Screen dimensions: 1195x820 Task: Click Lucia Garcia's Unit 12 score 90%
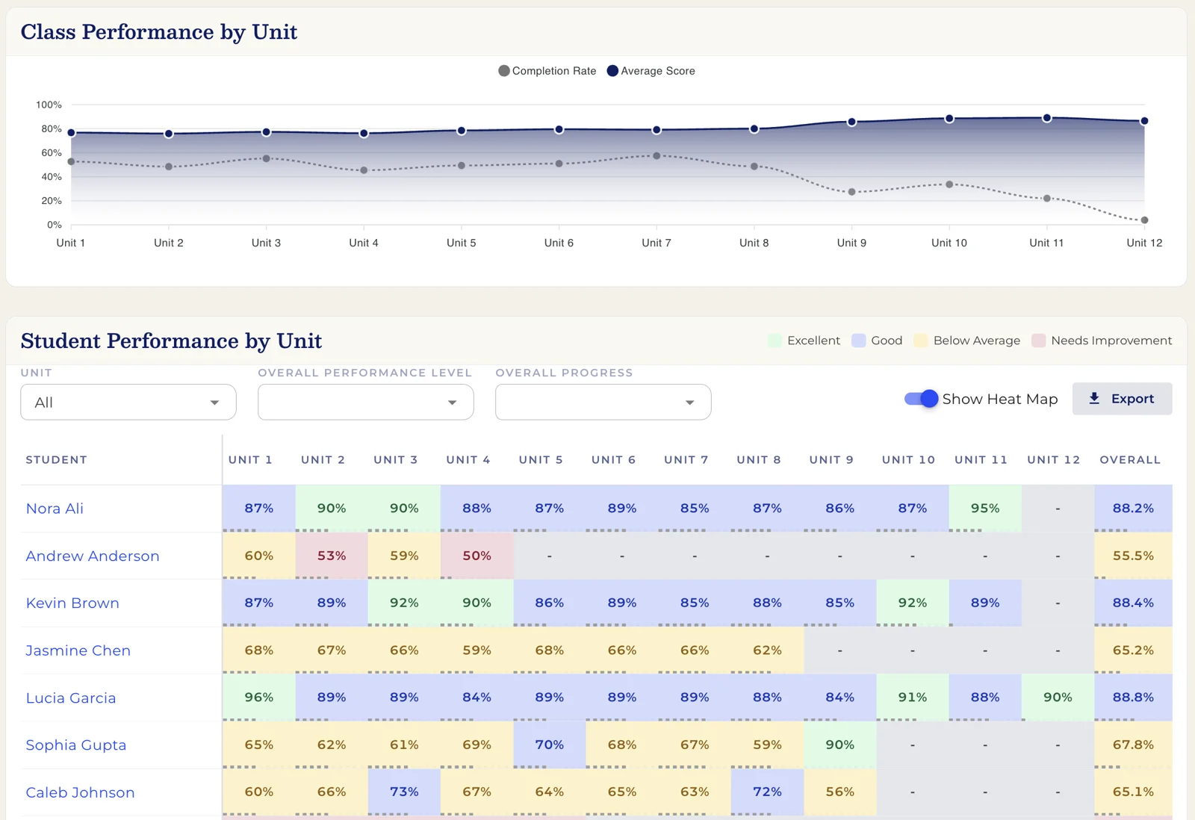(x=1058, y=698)
